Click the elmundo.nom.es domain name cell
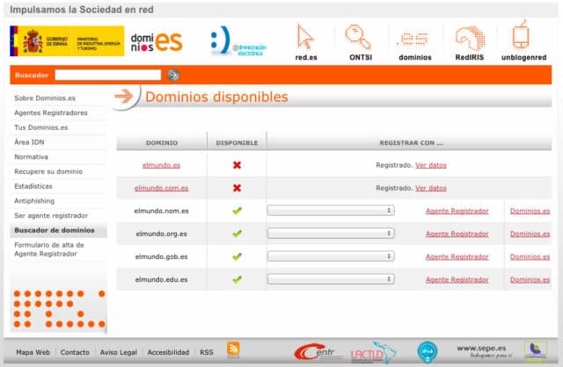This screenshot has height=367, width=563. click(x=161, y=211)
